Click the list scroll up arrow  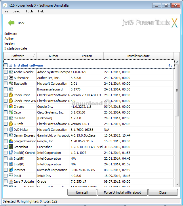click(x=177, y=62)
